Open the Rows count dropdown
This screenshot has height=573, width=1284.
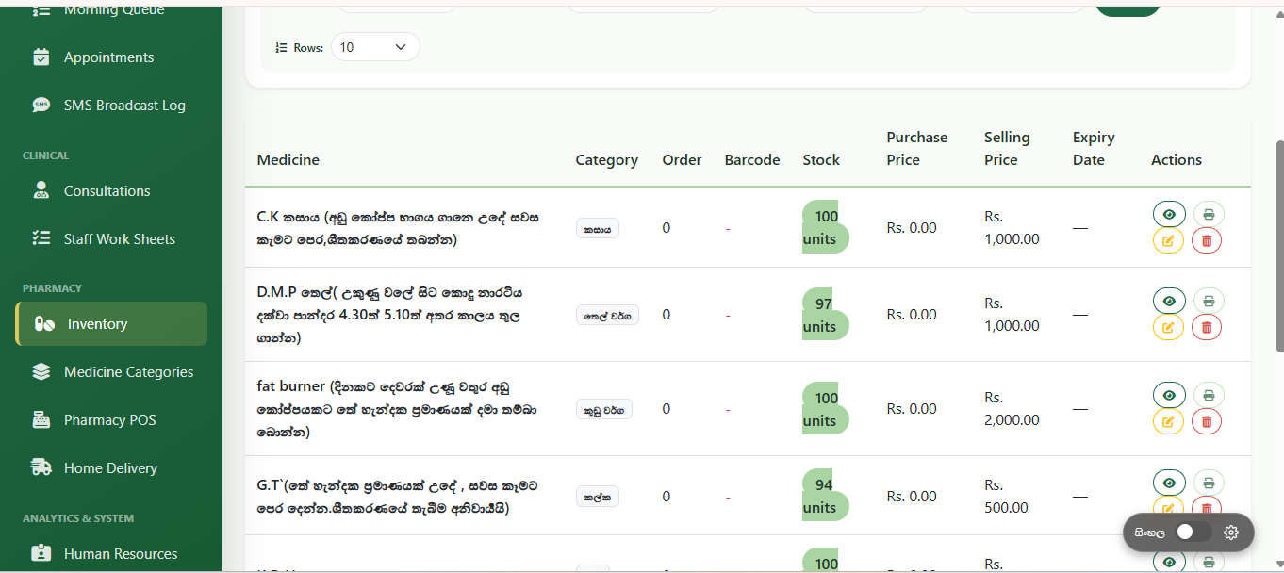[x=375, y=47]
